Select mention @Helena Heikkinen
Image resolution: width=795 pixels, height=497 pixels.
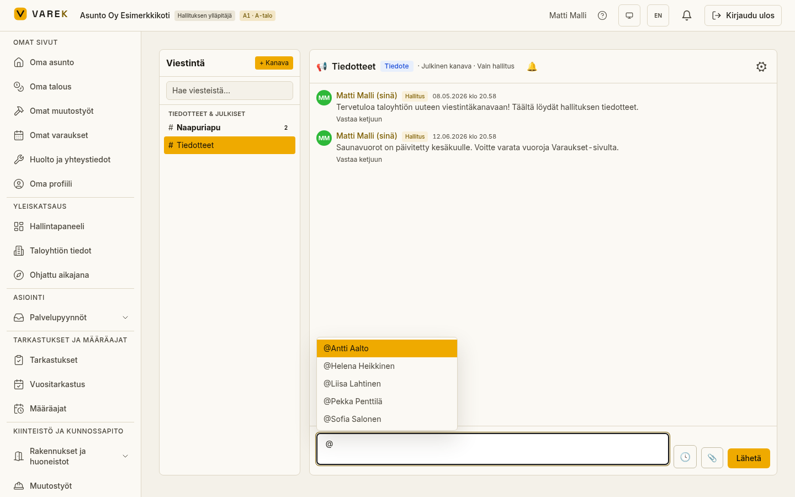tap(387, 366)
